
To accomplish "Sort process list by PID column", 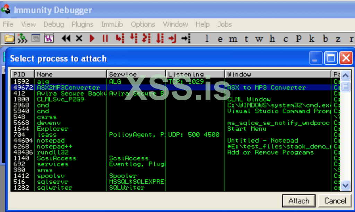I will (23, 74).
